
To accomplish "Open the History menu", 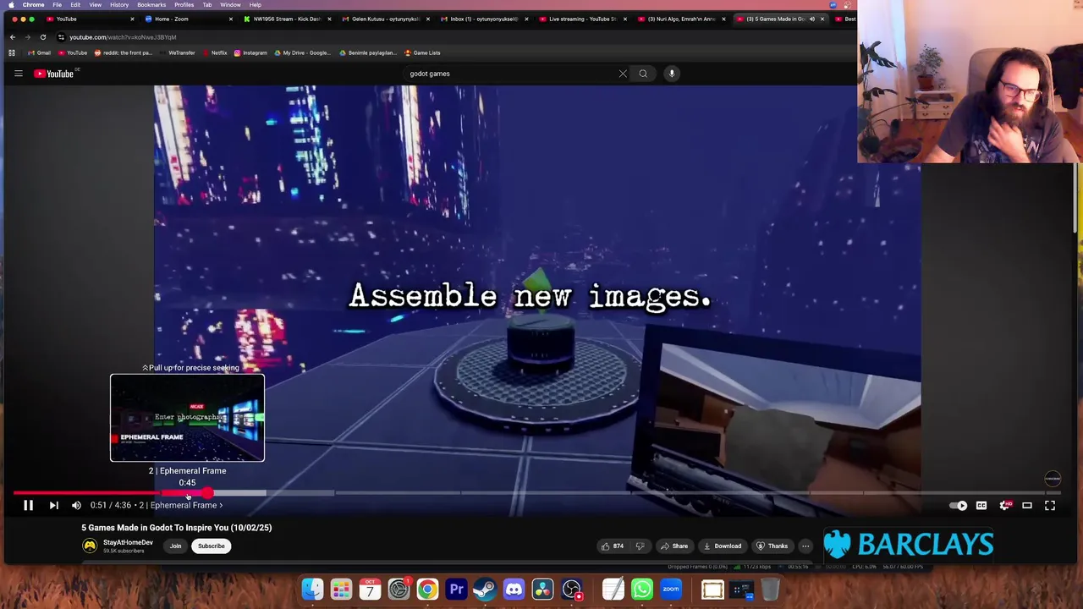I will coord(119,5).
